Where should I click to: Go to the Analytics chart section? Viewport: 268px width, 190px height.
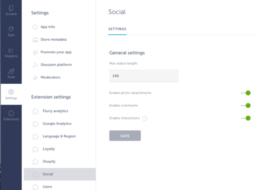[11, 53]
